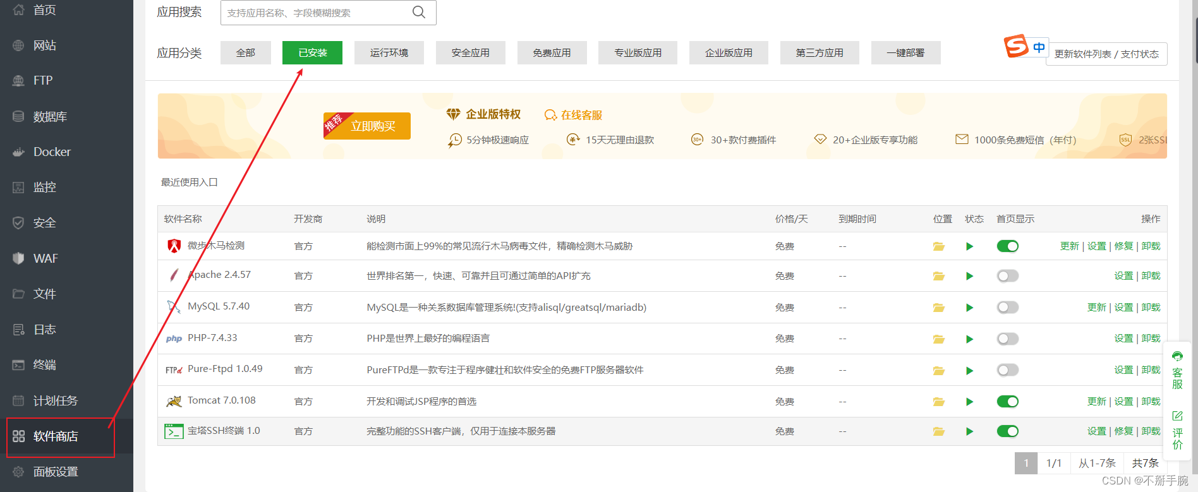Image resolution: width=1198 pixels, height=492 pixels.
Task: Click the 中 input language indicator
Action: pyautogui.click(x=1039, y=47)
